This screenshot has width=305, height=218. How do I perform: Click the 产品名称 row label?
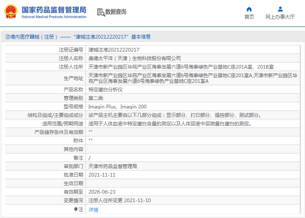73,90
